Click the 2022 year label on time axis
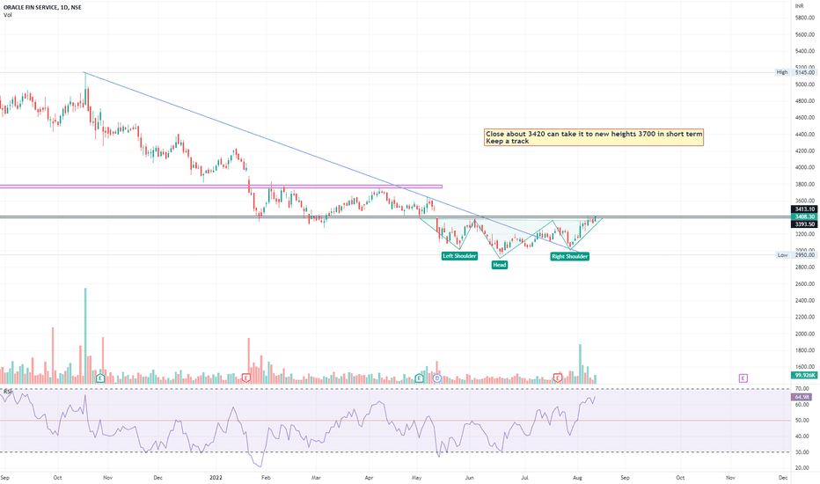The height and width of the screenshot is (484, 820). click(216, 478)
